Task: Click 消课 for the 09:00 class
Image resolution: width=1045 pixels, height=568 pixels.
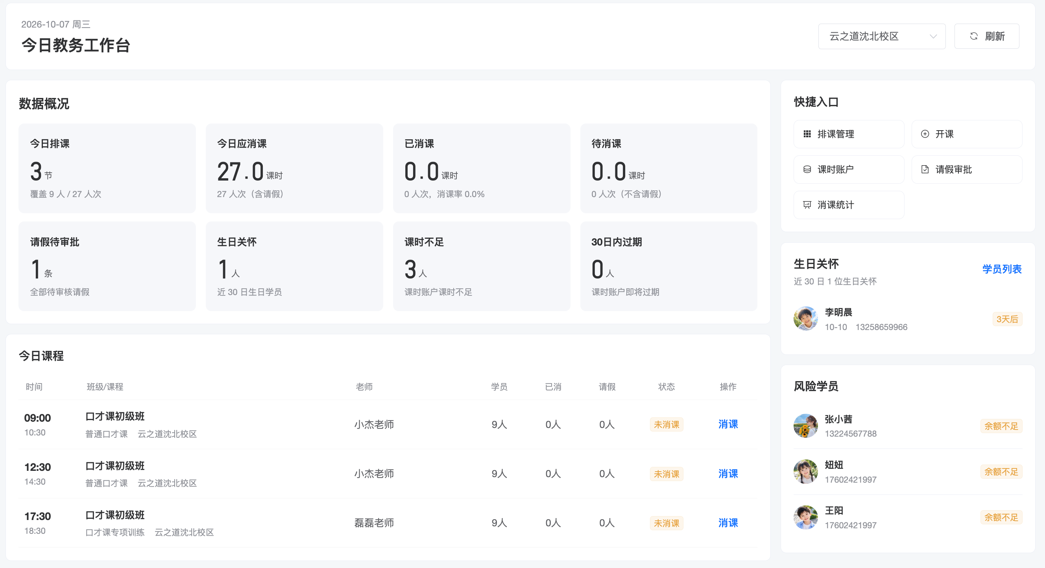Action: click(x=728, y=424)
